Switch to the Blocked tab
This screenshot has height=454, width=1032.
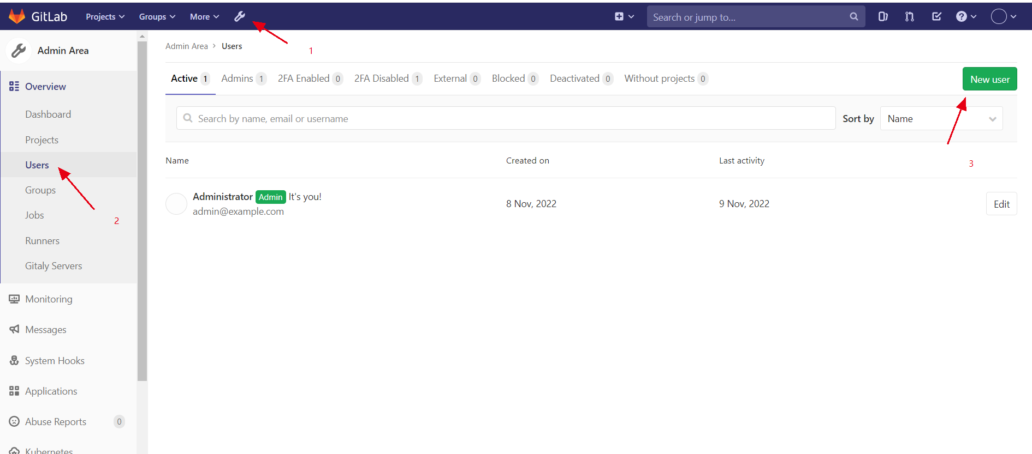(x=515, y=79)
